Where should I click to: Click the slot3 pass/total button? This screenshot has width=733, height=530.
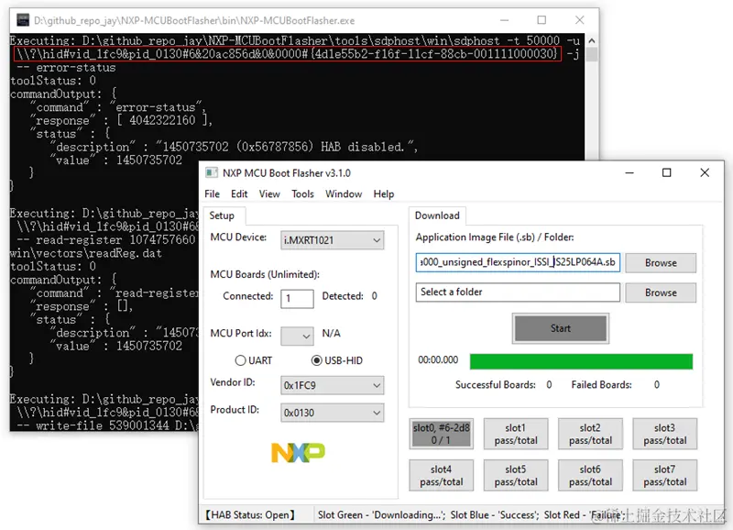tap(665, 434)
